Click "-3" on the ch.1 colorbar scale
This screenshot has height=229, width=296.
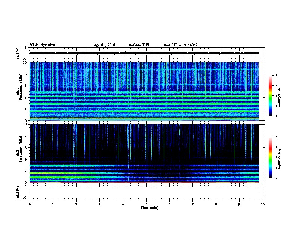[275, 76]
